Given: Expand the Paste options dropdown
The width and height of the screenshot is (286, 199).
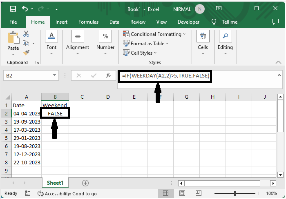Looking at the screenshot, I should coord(13,54).
